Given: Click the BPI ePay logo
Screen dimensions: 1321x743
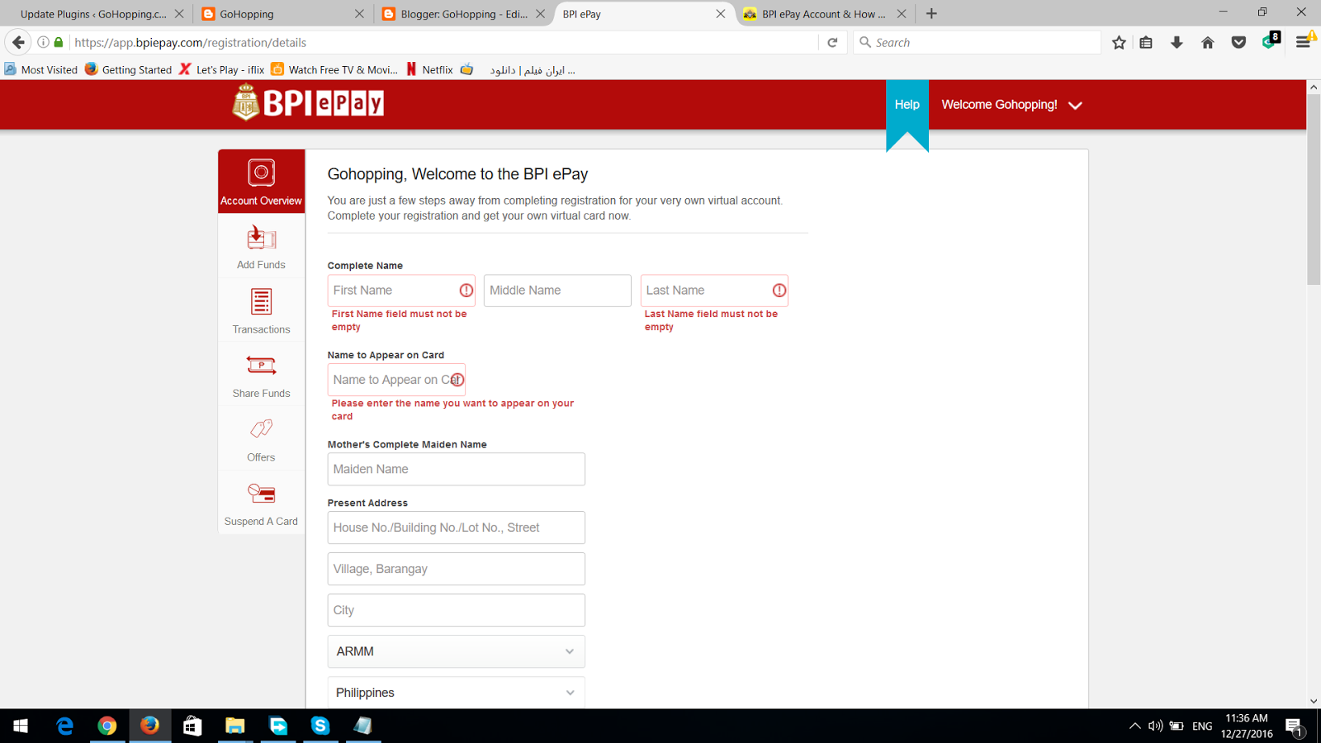Looking at the screenshot, I should pyautogui.click(x=306, y=103).
